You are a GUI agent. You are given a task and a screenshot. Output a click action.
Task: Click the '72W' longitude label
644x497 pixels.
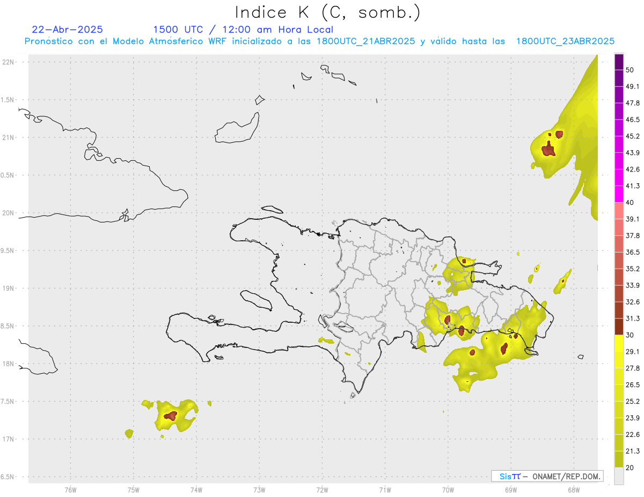(x=322, y=489)
